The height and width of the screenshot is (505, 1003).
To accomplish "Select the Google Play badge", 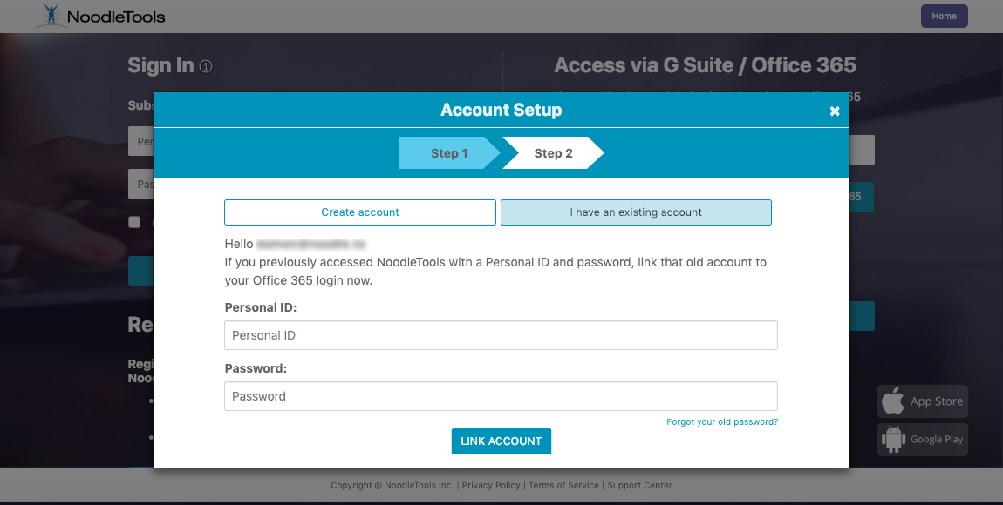I will (922, 439).
